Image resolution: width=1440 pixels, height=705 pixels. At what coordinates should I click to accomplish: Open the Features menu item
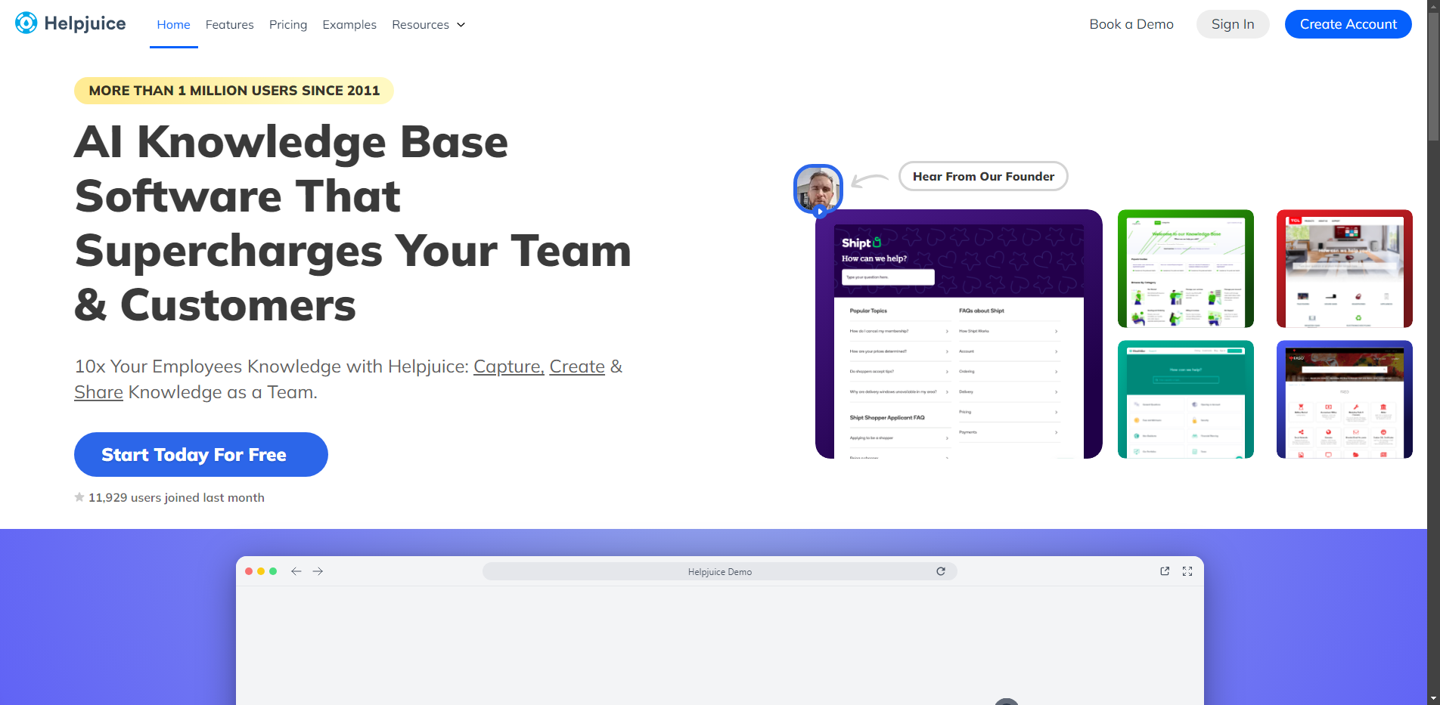pyautogui.click(x=229, y=25)
